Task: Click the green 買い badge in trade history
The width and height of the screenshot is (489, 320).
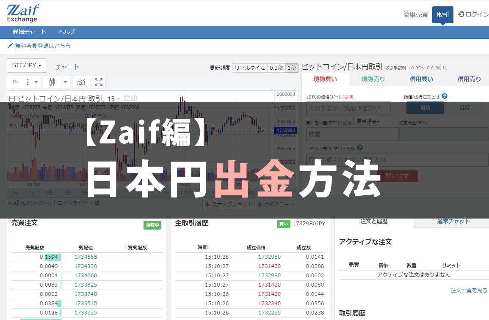Action: point(284,224)
